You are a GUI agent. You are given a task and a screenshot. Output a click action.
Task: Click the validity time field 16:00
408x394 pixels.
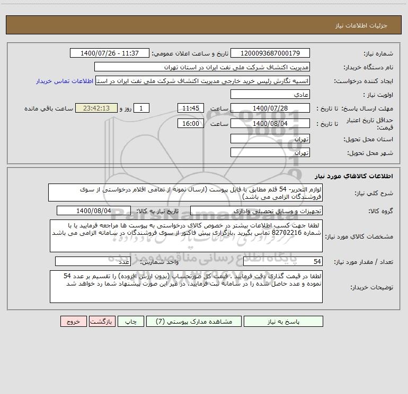pyautogui.click(x=190, y=123)
